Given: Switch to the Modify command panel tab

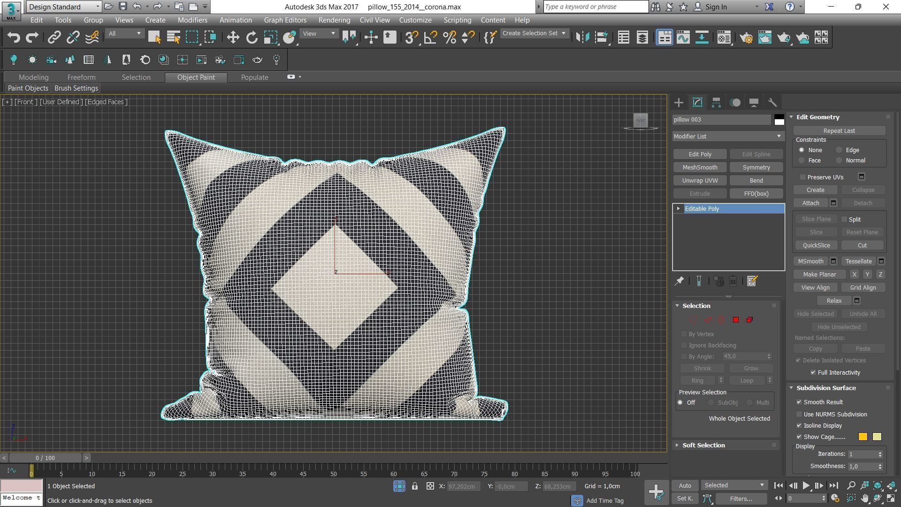Looking at the screenshot, I should pyautogui.click(x=697, y=103).
